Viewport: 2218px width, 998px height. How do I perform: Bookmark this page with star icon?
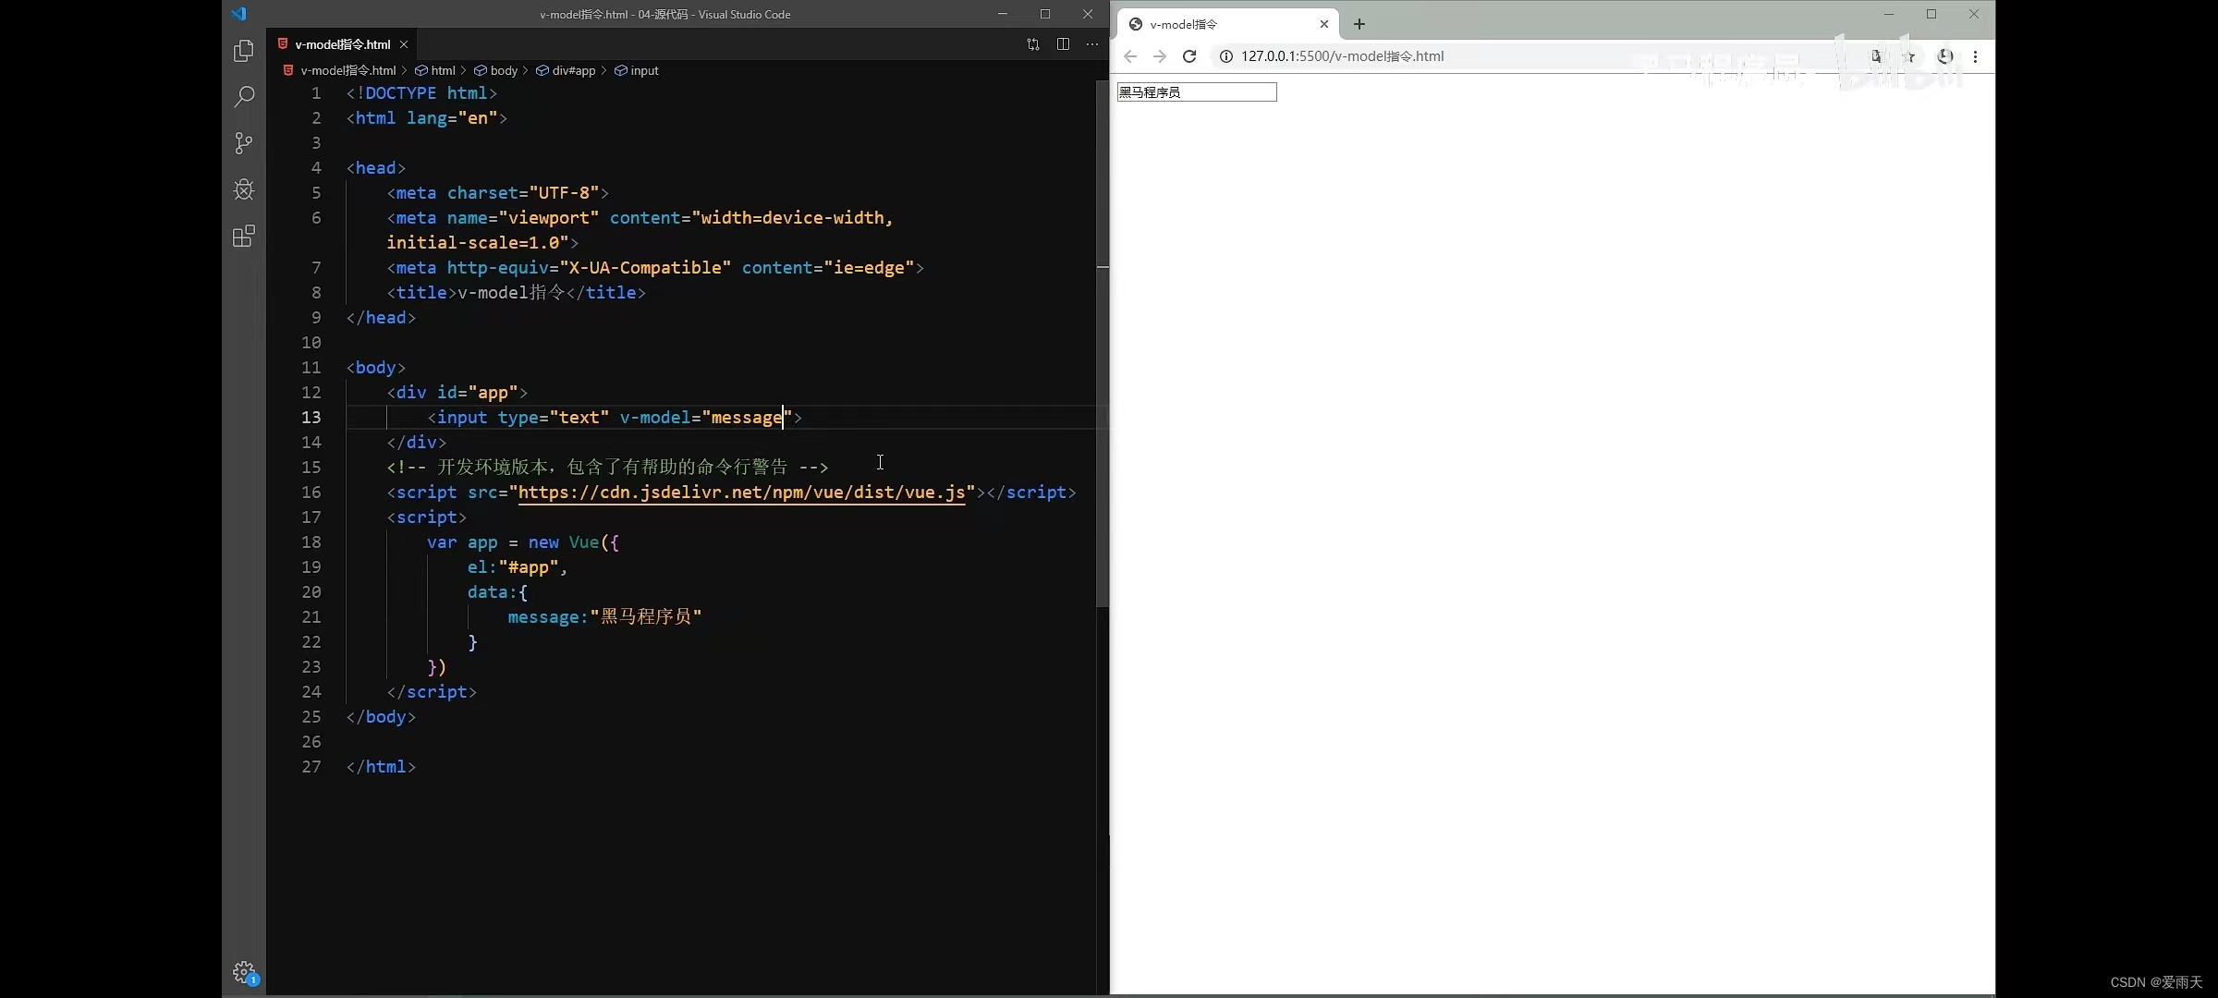(1909, 56)
